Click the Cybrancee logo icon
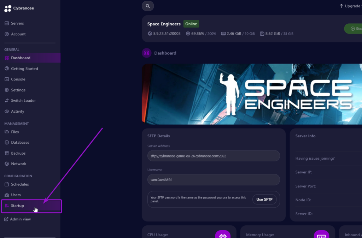 pos(8,8)
